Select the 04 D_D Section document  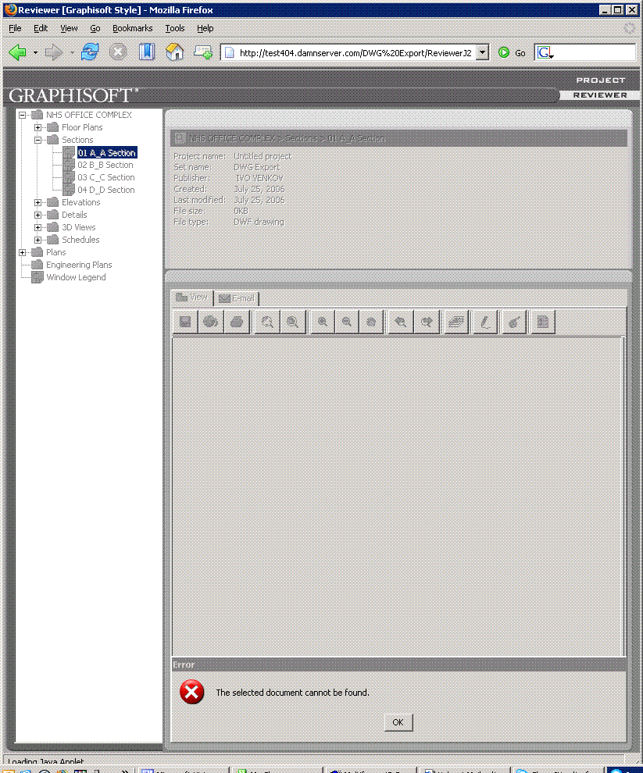106,190
